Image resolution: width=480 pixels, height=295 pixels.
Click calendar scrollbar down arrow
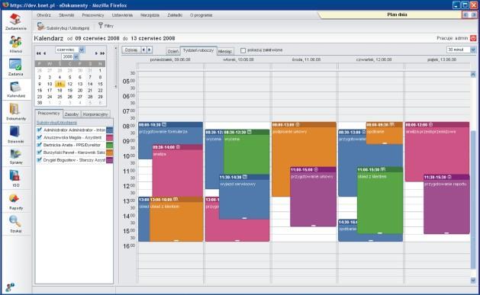pos(473,280)
